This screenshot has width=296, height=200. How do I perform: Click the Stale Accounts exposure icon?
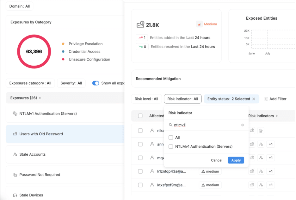pos(15,154)
